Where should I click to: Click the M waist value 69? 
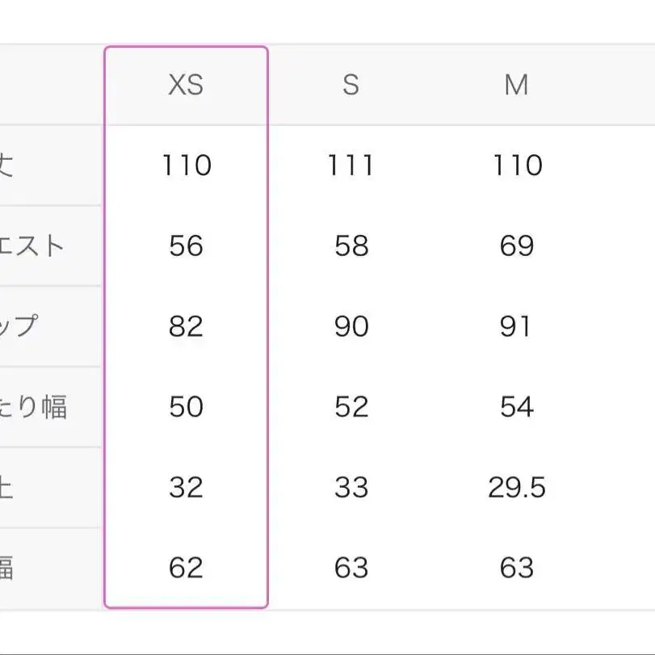click(x=516, y=246)
